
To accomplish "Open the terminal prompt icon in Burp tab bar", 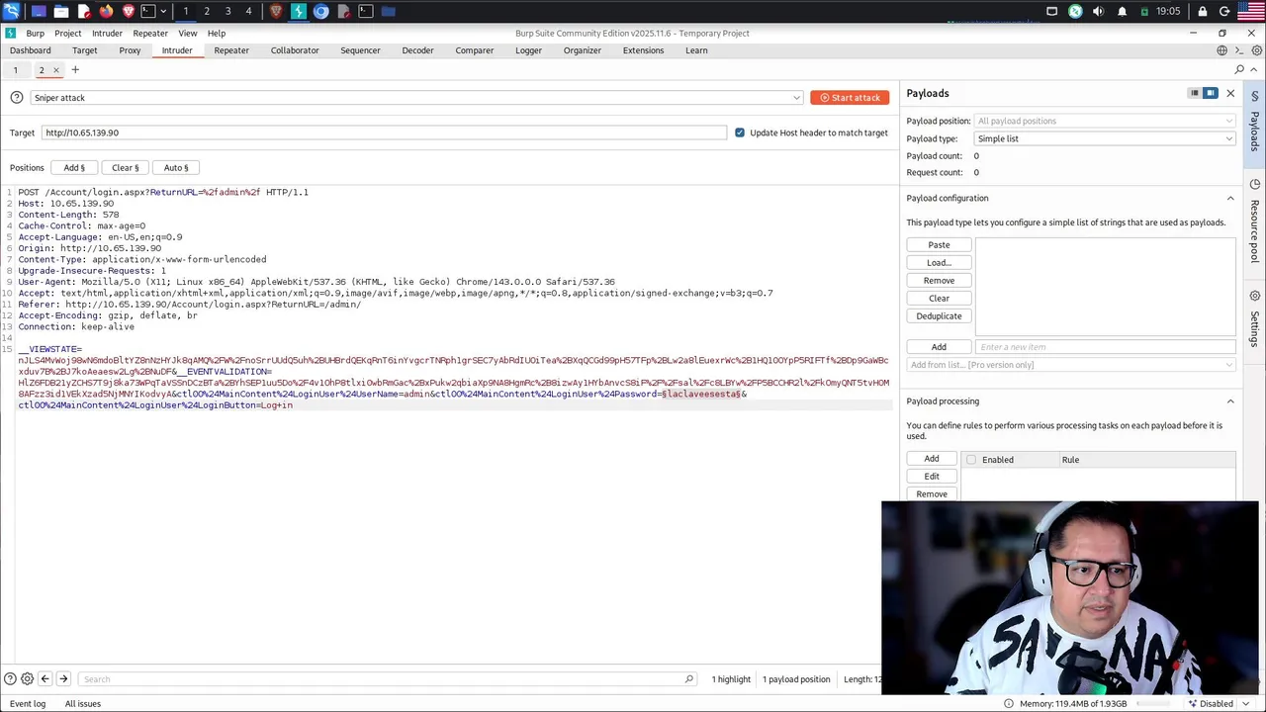I will (1239, 50).
